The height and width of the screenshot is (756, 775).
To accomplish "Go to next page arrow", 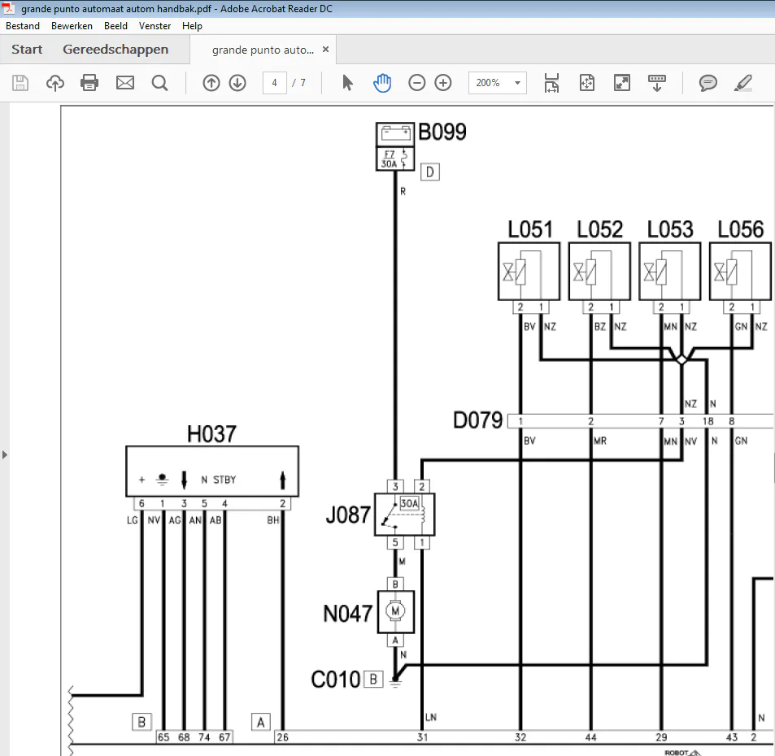I will (237, 83).
